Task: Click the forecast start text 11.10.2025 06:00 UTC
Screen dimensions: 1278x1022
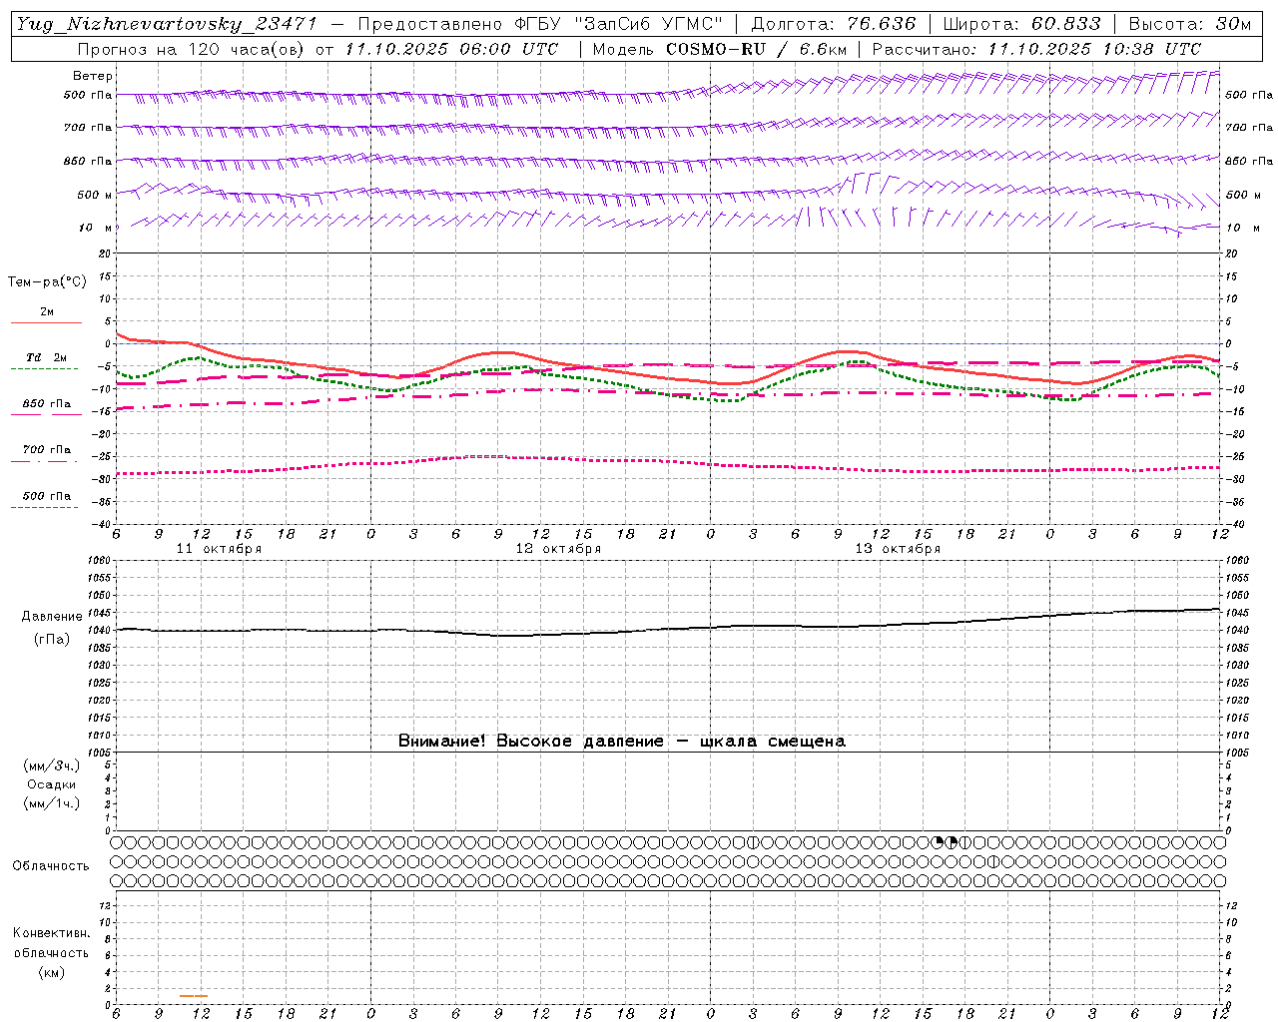Action: click(451, 49)
